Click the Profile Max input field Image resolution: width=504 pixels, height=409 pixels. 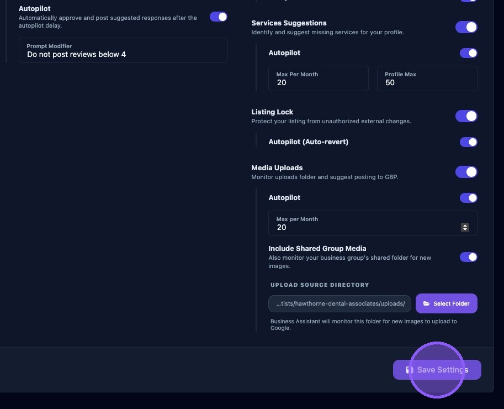click(427, 78)
